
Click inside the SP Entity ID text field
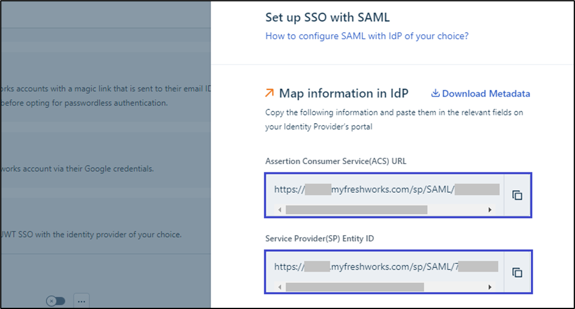(385, 267)
